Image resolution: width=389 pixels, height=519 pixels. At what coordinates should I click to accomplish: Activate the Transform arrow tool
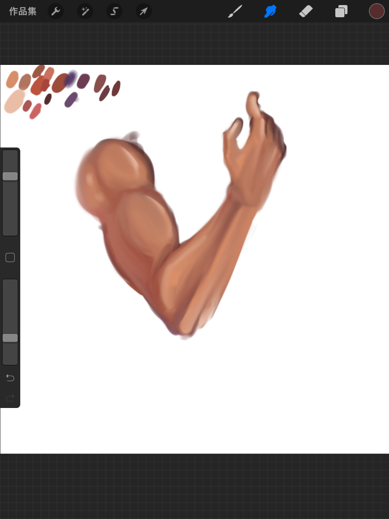pyautogui.click(x=144, y=12)
